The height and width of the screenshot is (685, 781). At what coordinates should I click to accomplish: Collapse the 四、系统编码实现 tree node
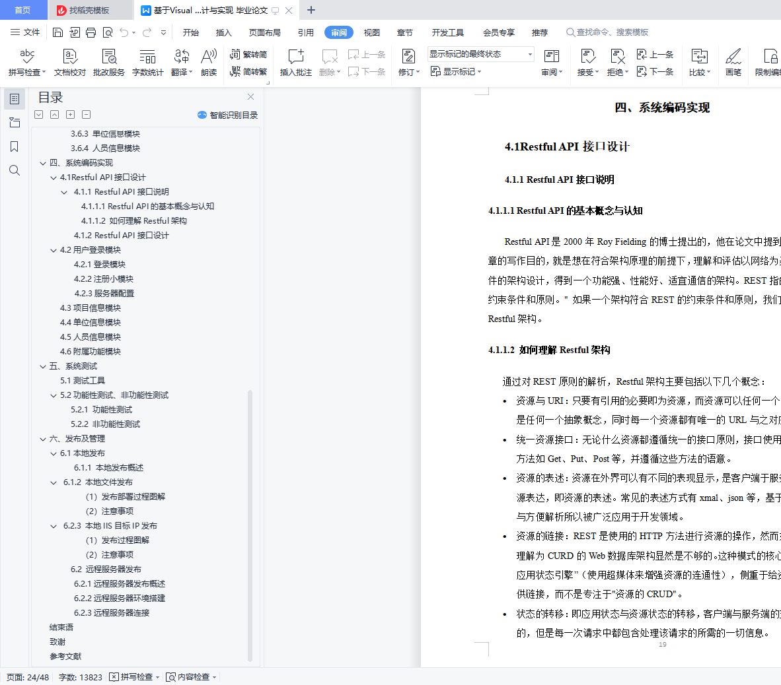click(43, 163)
